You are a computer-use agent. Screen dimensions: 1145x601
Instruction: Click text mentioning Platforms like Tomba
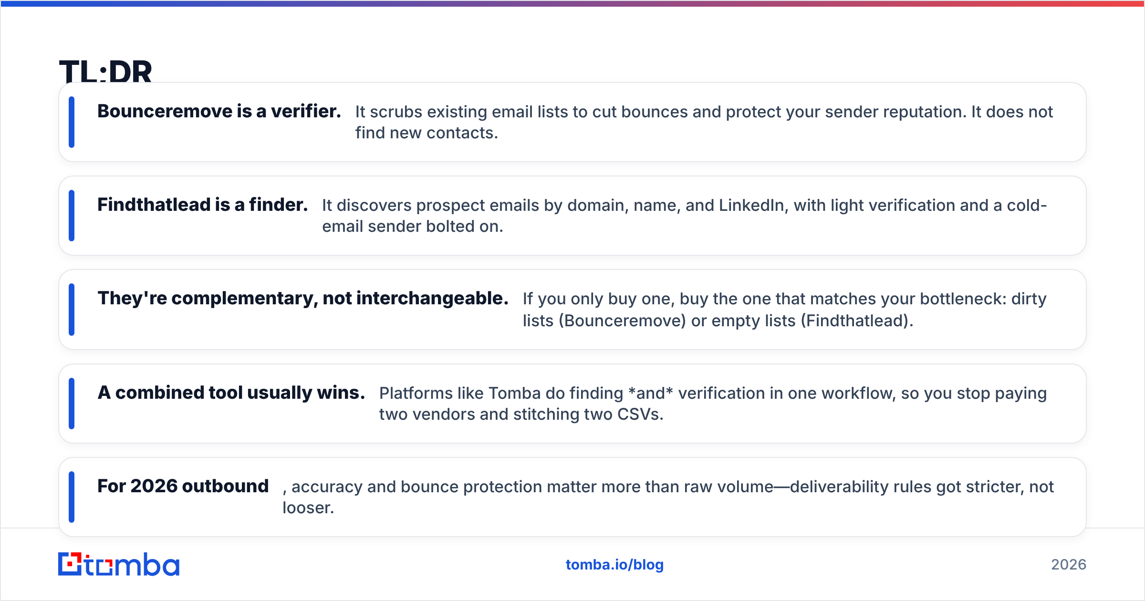coord(713,404)
